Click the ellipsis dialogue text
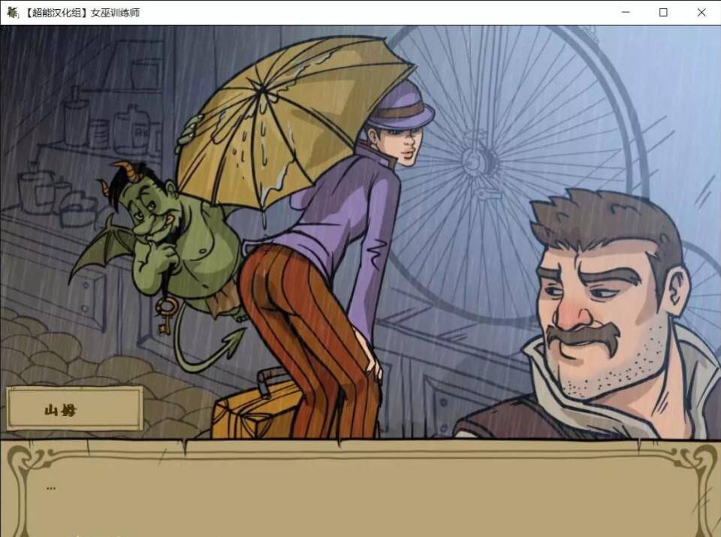The height and width of the screenshot is (537, 721). pyautogui.click(x=50, y=487)
